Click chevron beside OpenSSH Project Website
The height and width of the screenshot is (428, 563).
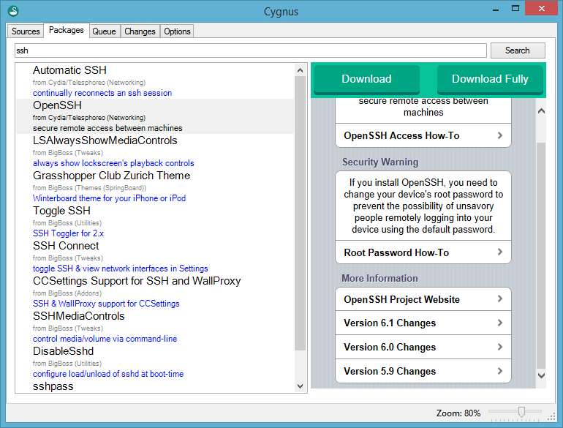pyautogui.click(x=500, y=299)
